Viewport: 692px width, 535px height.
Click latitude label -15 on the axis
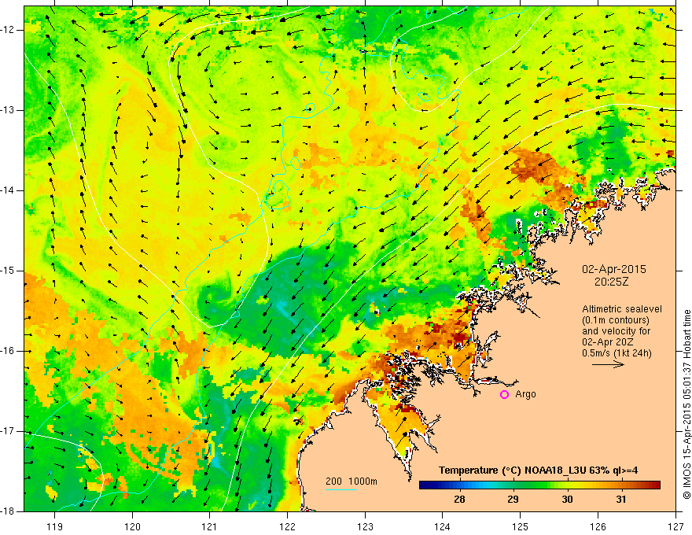tap(9, 271)
